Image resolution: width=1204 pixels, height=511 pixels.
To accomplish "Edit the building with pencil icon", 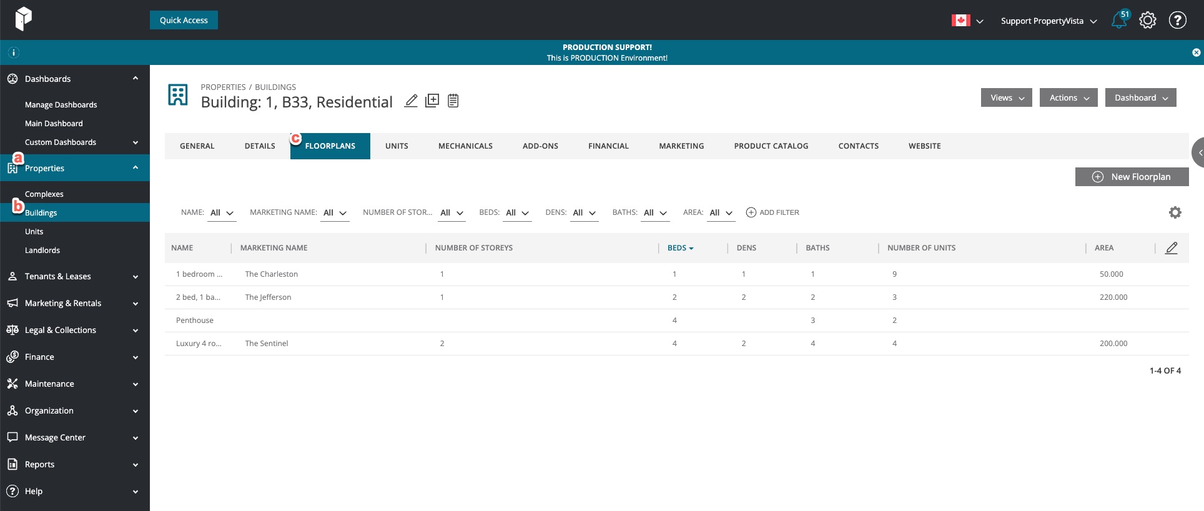I will pos(411,101).
